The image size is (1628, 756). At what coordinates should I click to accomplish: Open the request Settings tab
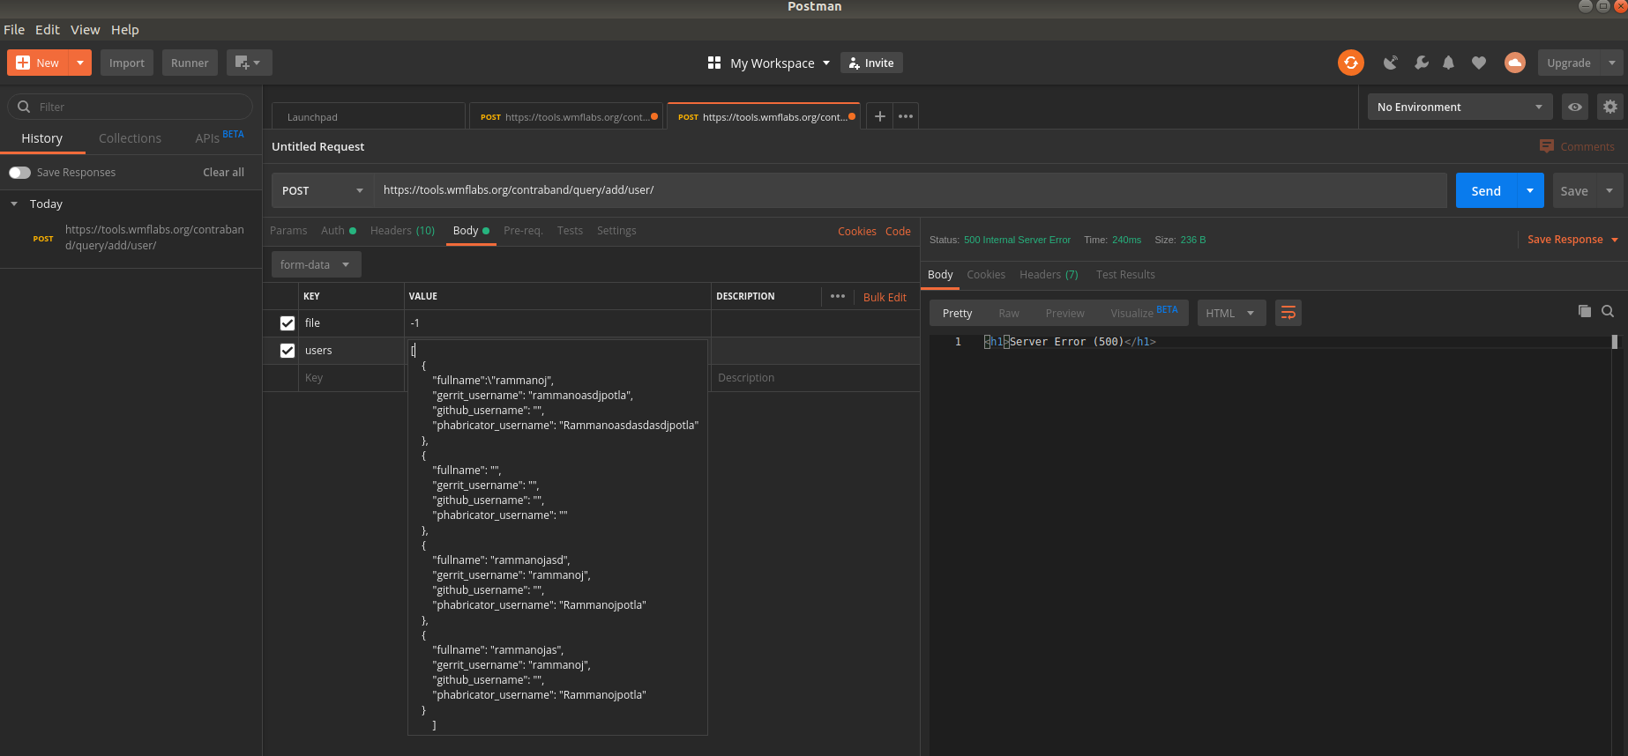(616, 230)
